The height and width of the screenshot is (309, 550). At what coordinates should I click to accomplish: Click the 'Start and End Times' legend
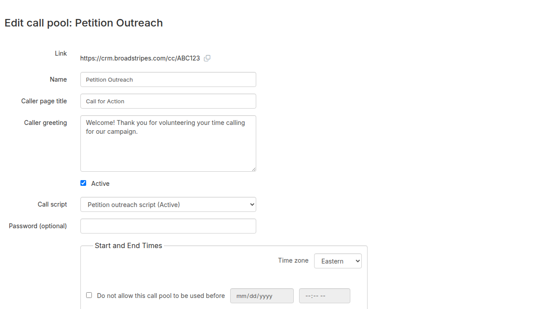[129, 246]
